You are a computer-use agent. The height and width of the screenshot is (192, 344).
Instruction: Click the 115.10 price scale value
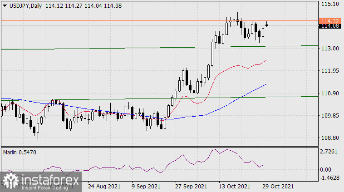coord(330,4)
